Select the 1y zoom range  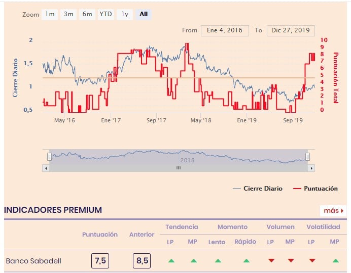(x=125, y=15)
